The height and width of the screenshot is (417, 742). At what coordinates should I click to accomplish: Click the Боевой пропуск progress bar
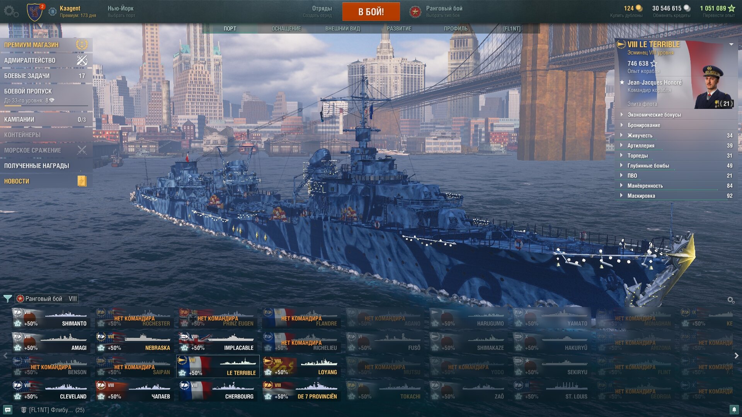pos(46,105)
